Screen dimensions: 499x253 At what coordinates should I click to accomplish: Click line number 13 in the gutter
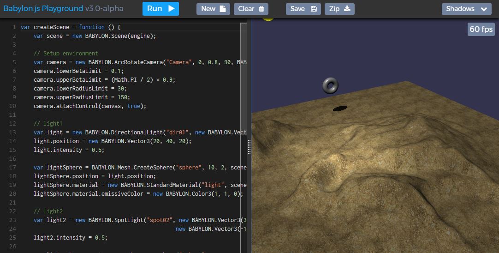(13, 132)
